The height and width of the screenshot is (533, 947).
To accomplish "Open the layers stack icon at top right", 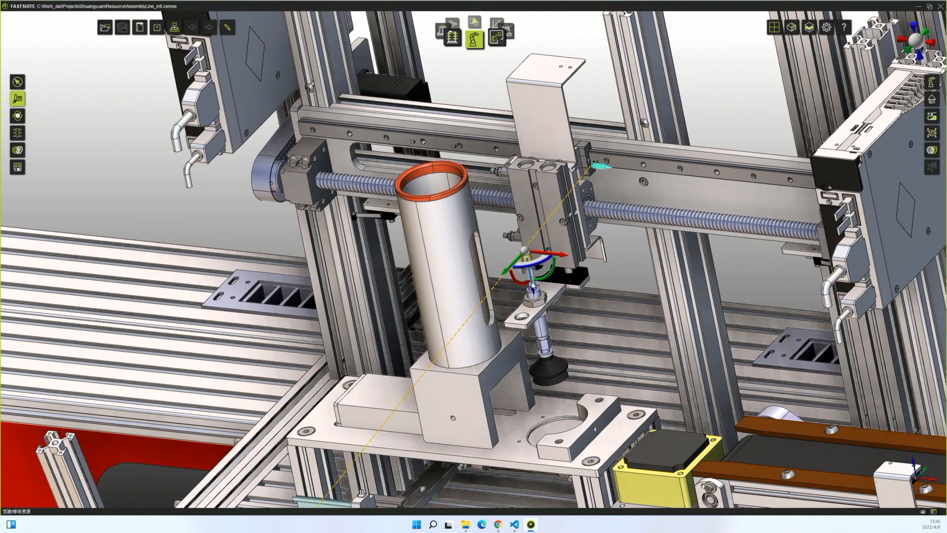I will [x=809, y=28].
